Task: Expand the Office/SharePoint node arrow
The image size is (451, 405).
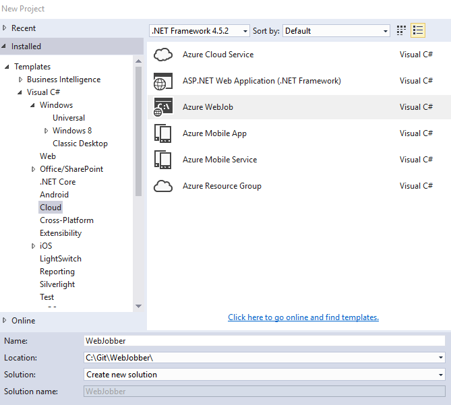Action: click(x=33, y=169)
